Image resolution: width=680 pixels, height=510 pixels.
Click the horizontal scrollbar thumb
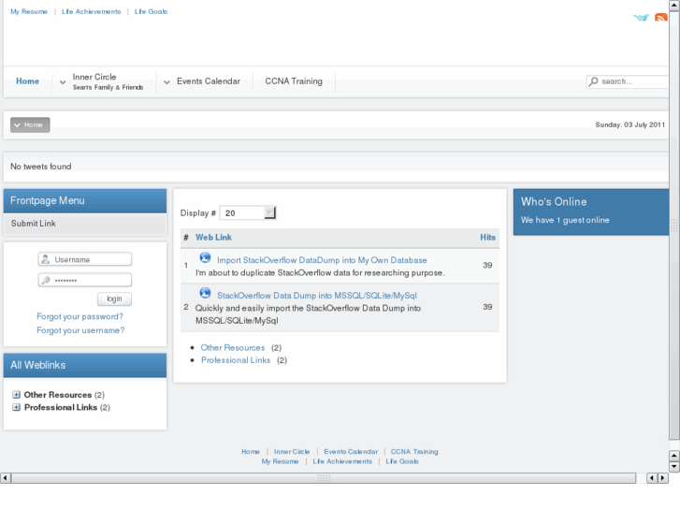[x=324, y=478]
